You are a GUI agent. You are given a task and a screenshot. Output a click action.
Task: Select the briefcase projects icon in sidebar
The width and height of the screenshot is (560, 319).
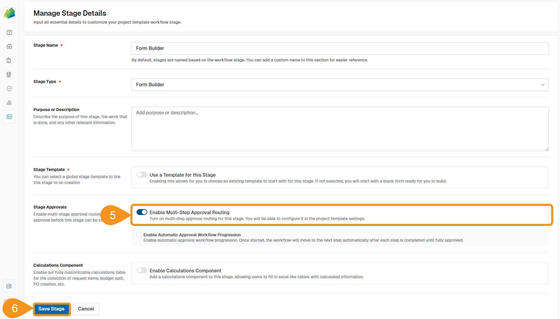pyautogui.click(x=9, y=46)
